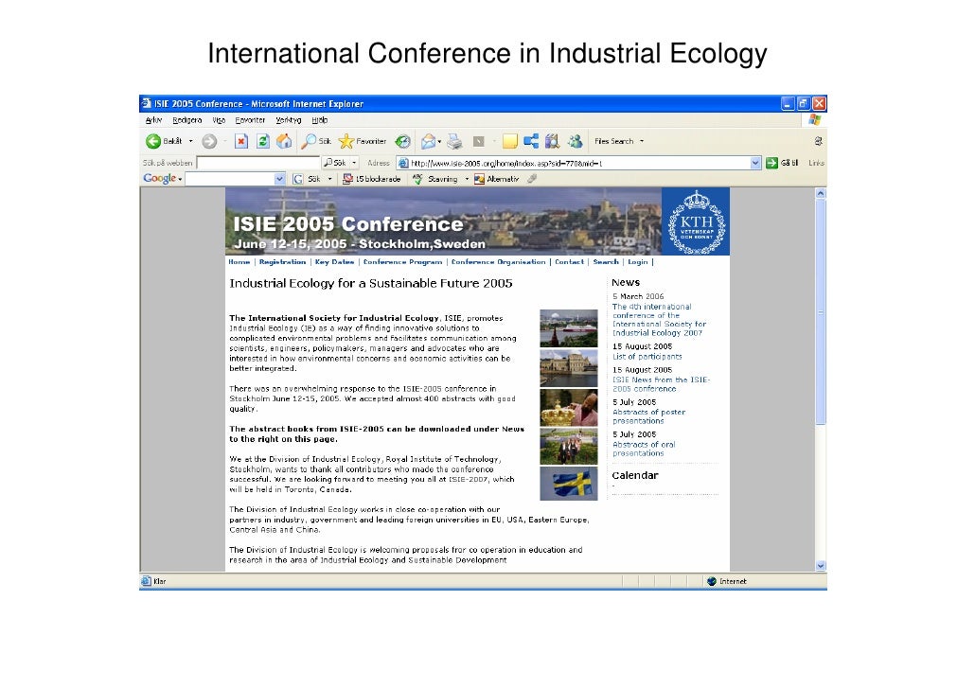
Task: Open the Hjälp menu
Action: 320,120
